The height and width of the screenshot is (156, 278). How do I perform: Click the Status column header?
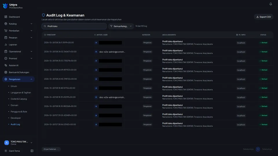click(263, 35)
